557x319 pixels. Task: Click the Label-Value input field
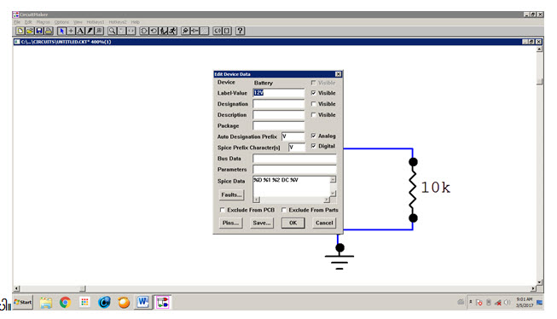tap(279, 93)
